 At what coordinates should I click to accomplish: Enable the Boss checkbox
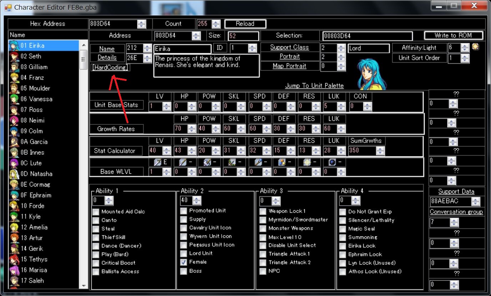(183, 271)
